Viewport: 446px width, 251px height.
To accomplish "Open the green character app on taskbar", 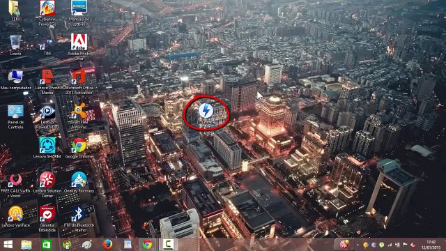I will pyautogui.click(x=67, y=245).
